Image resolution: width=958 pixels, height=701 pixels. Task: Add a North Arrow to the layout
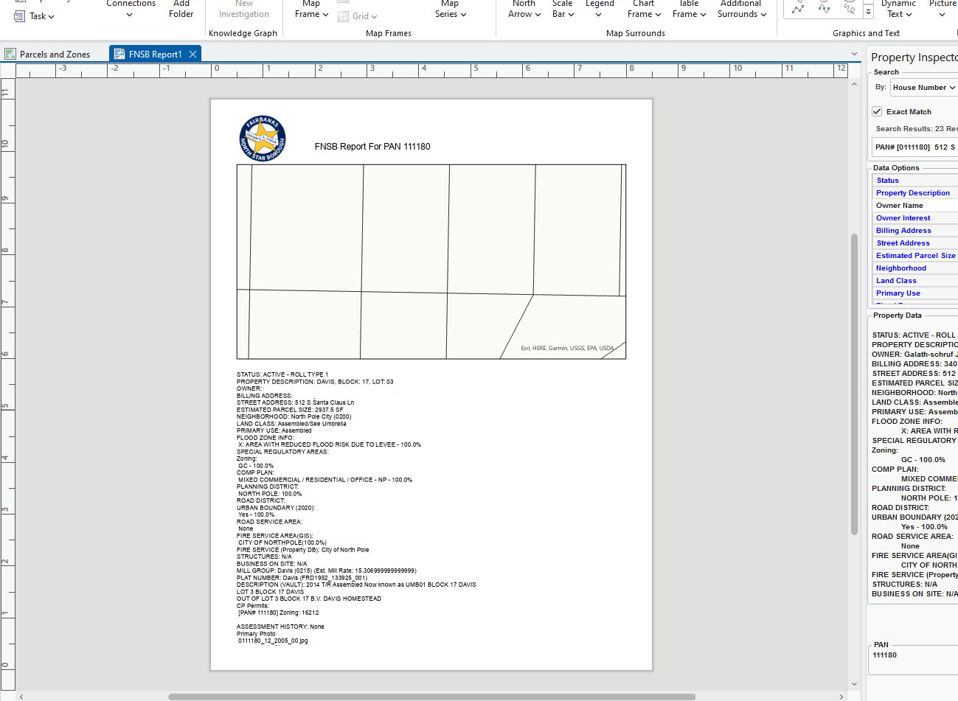pos(524,10)
